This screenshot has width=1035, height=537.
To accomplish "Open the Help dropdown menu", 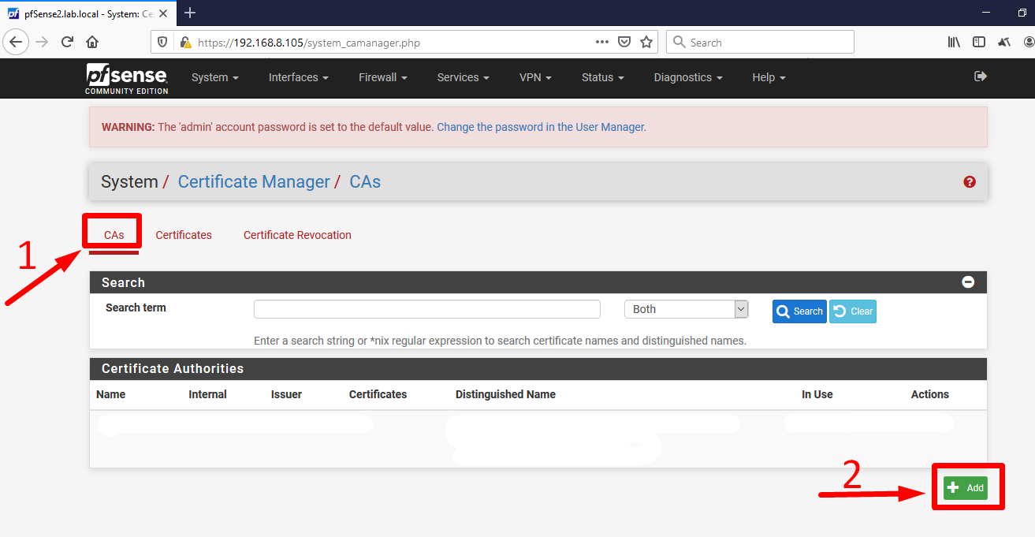I will tap(769, 77).
